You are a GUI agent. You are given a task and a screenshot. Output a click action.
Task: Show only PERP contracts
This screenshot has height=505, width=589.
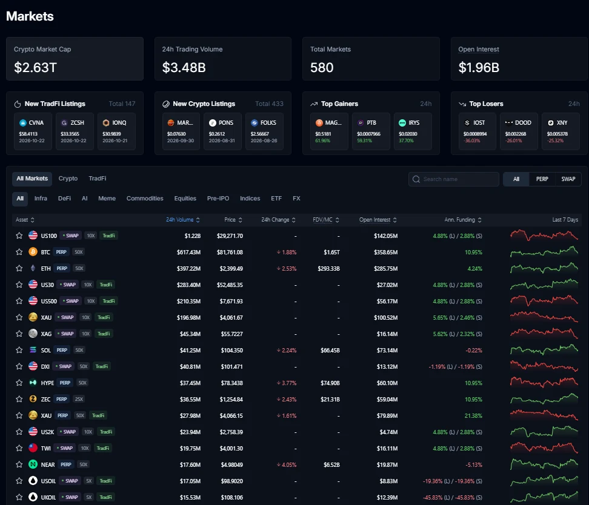click(542, 179)
